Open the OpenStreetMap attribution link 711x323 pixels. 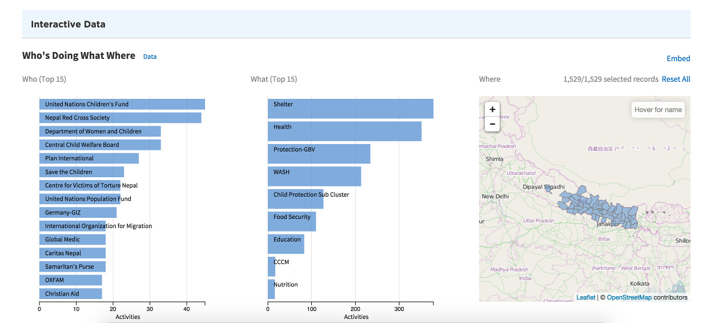[629, 297]
